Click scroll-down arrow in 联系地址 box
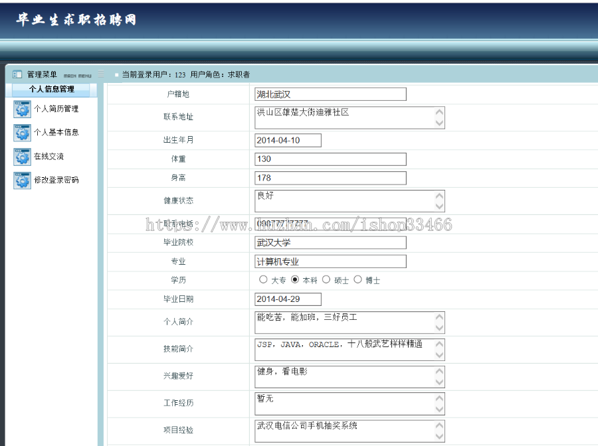The width and height of the screenshot is (598, 446). (439, 123)
